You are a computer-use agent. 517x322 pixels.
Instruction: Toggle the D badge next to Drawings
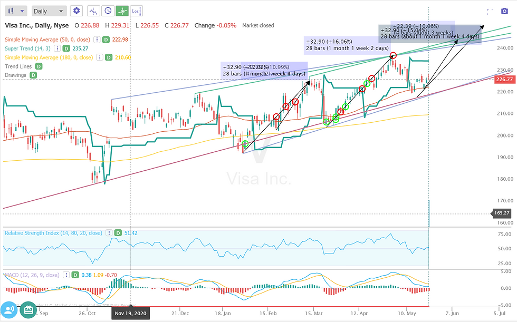pos(33,75)
